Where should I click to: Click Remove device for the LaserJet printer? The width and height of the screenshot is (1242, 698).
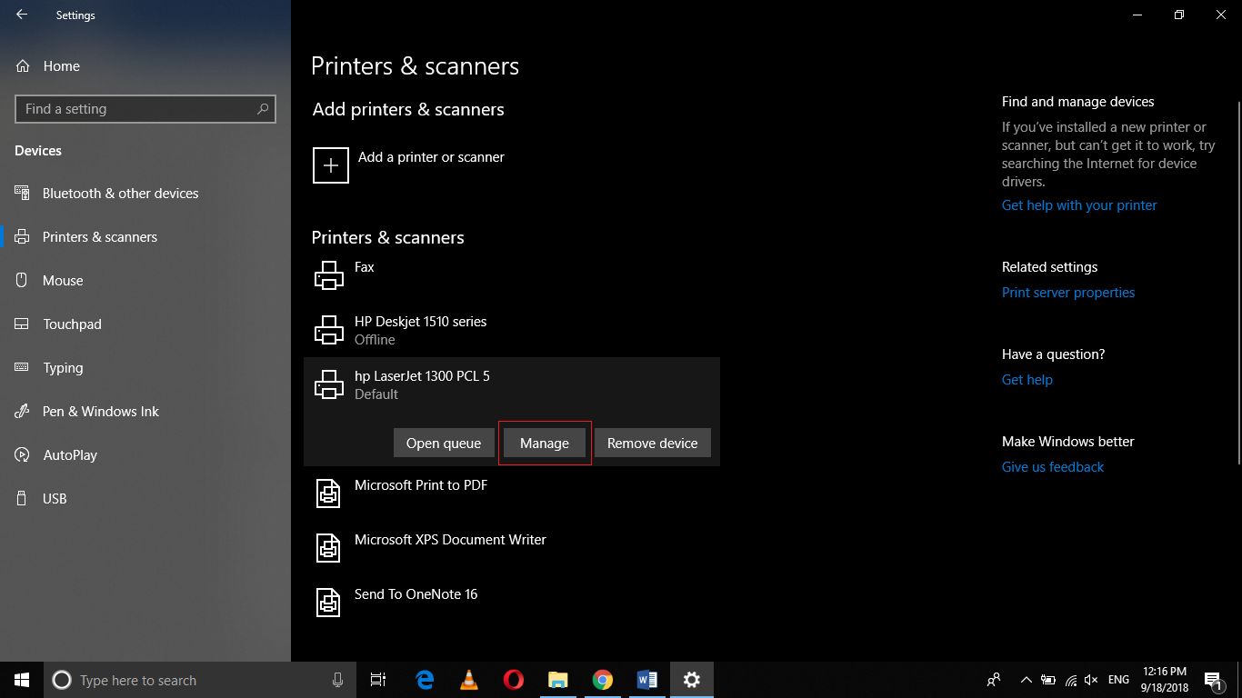click(652, 443)
